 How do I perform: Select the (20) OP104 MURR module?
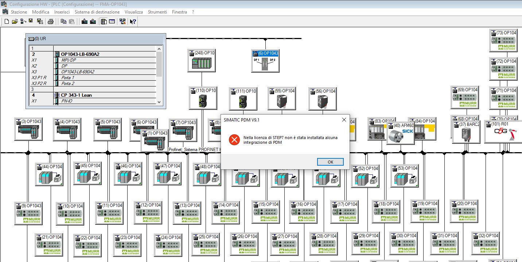(x=464, y=211)
